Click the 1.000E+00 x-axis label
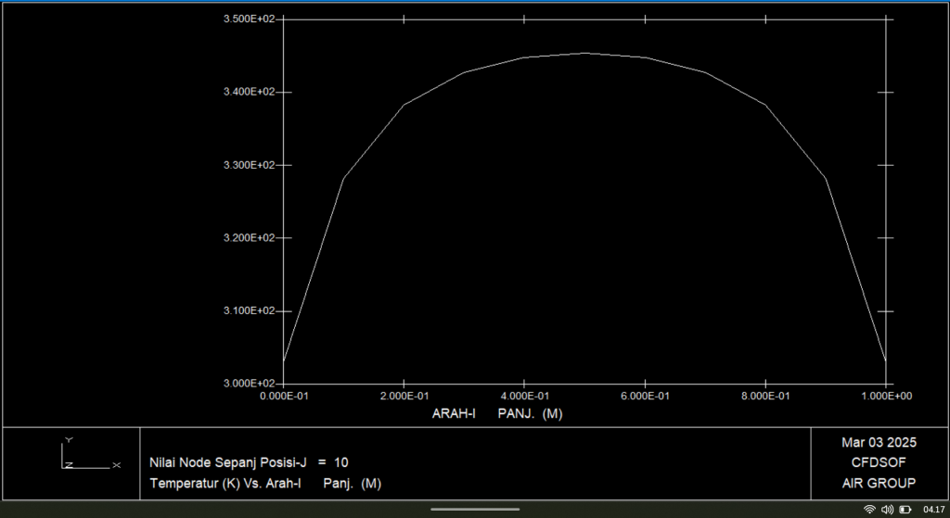950x518 pixels. pyautogui.click(x=886, y=397)
